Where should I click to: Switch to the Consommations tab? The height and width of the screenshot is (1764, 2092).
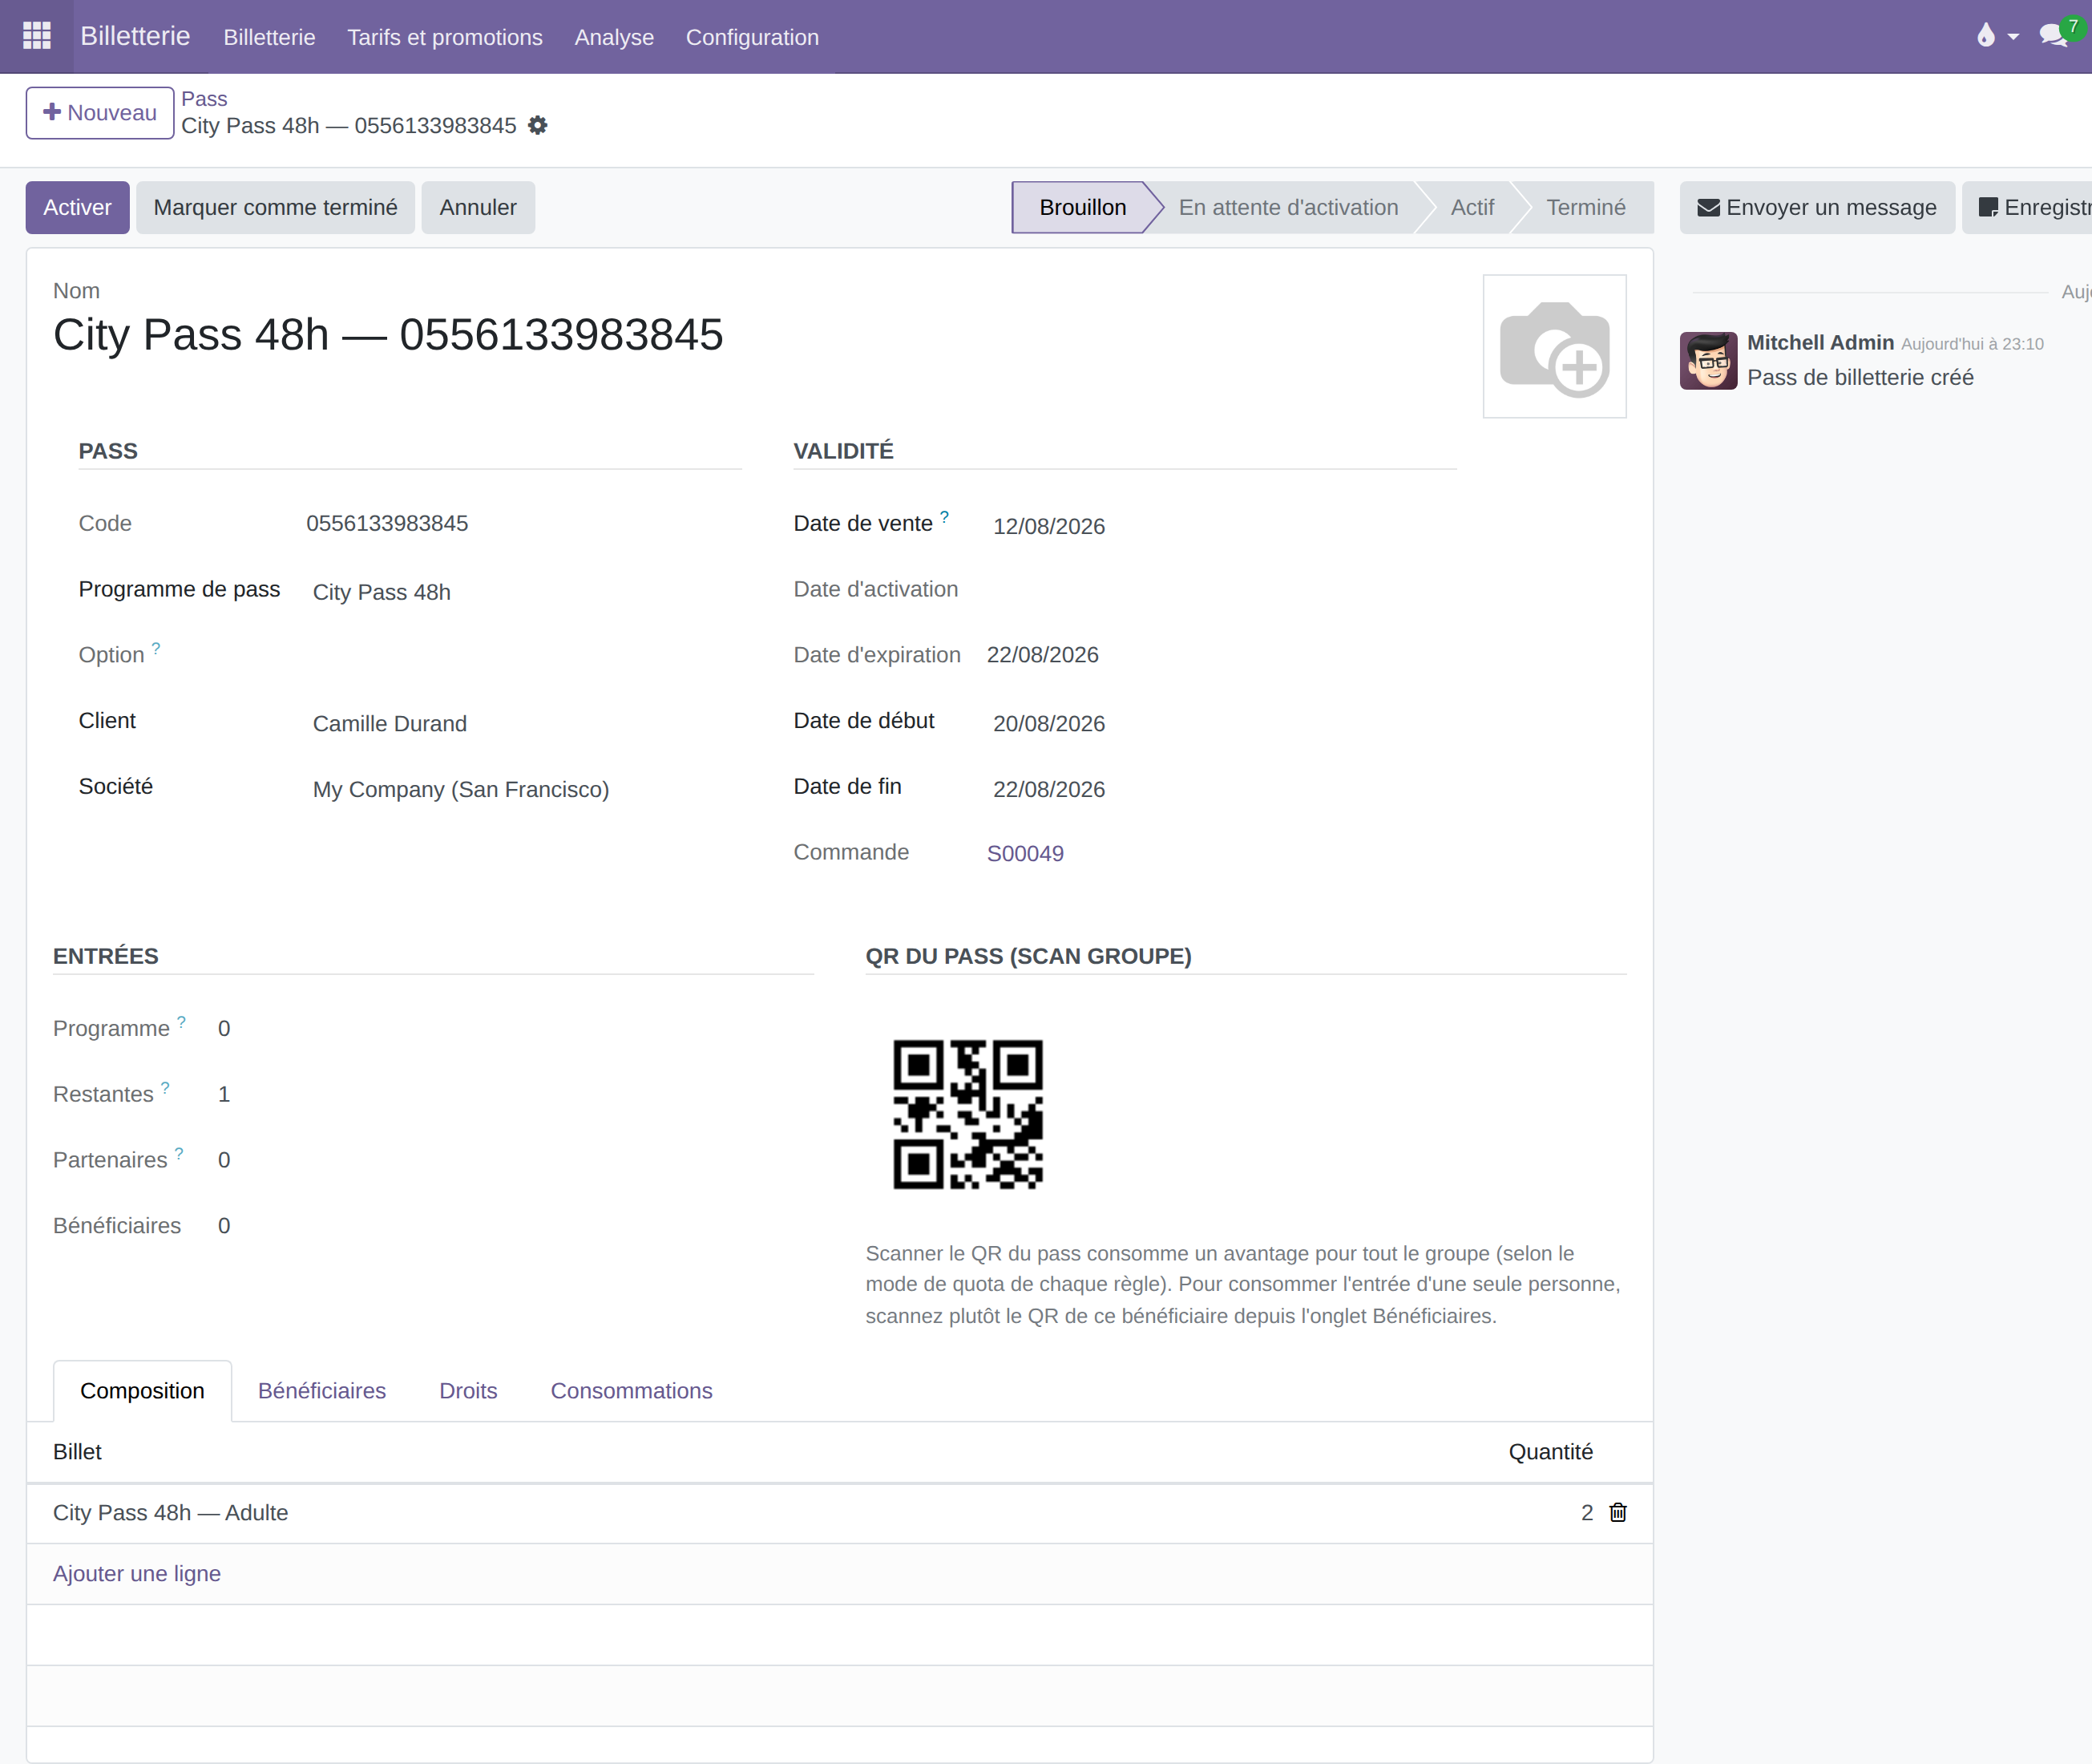pos(631,1391)
